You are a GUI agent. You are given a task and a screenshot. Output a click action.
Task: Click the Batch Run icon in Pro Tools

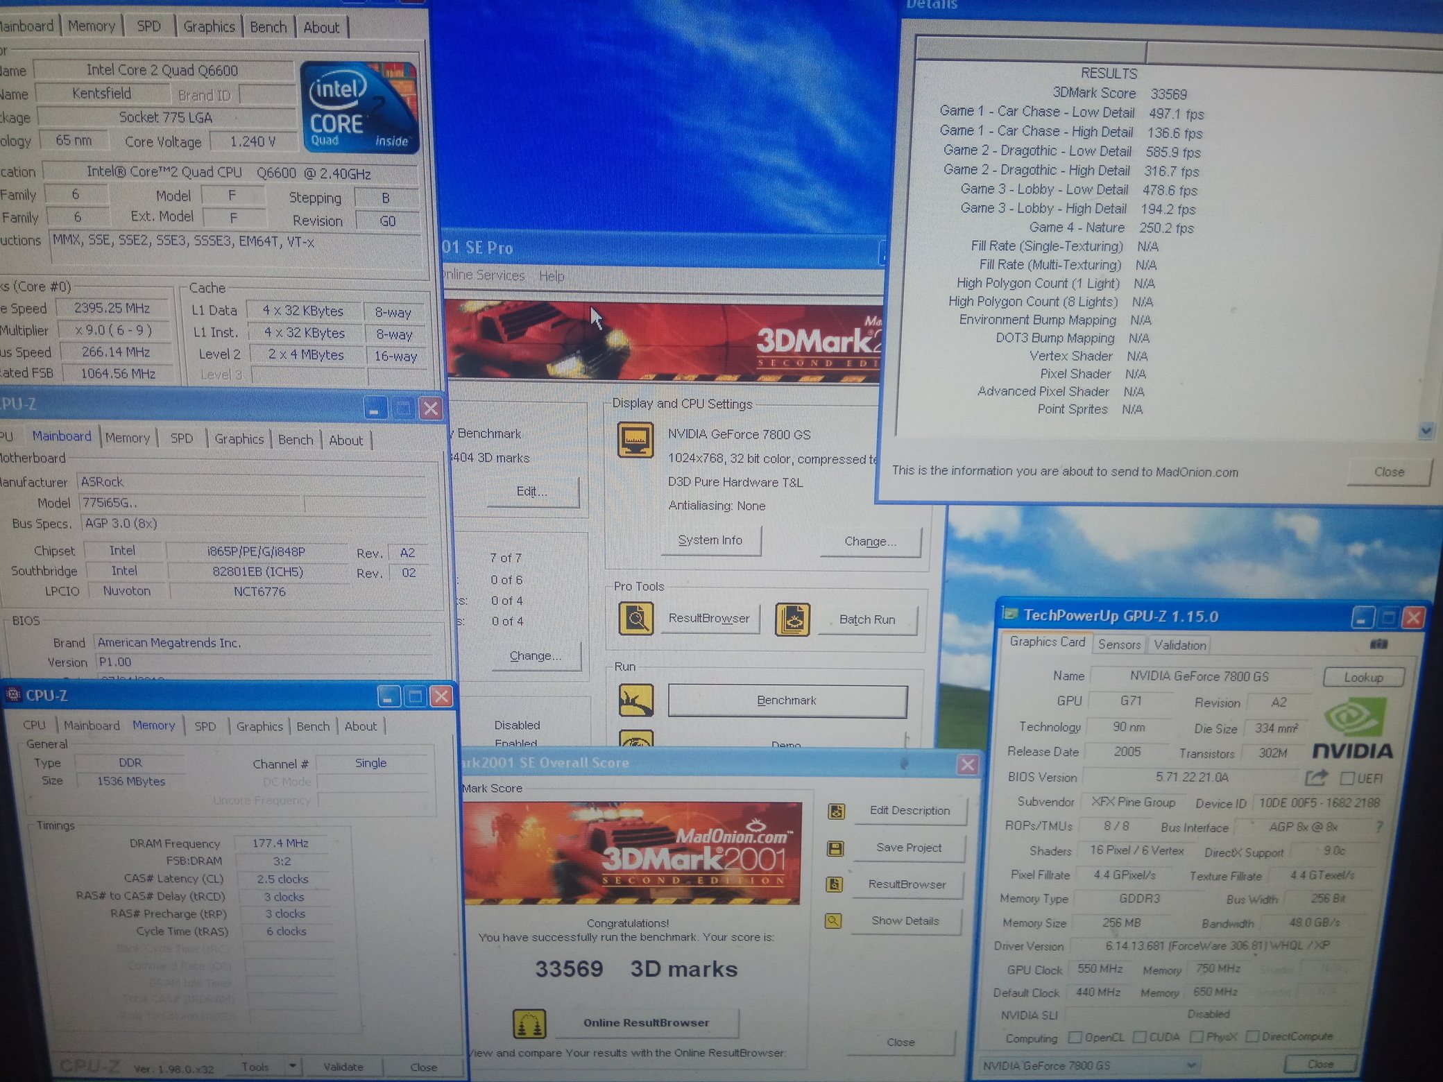point(792,619)
